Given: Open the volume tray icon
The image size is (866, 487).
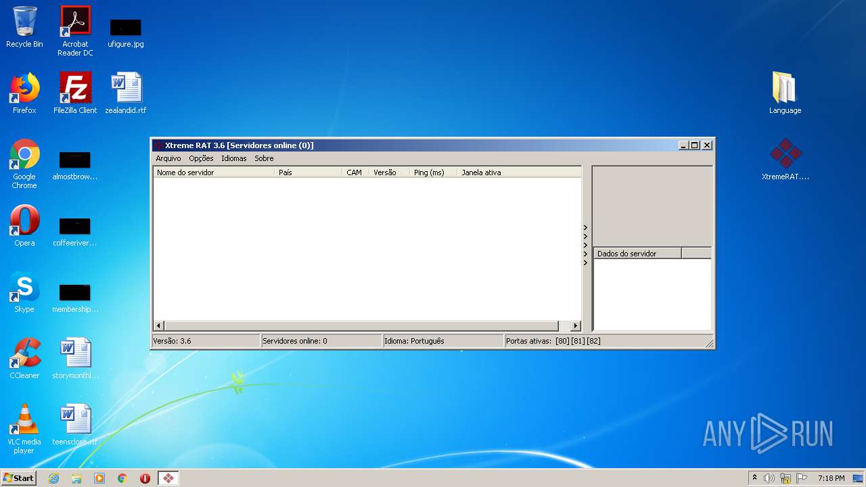Looking at the screenshot, I should pos(769,478).
